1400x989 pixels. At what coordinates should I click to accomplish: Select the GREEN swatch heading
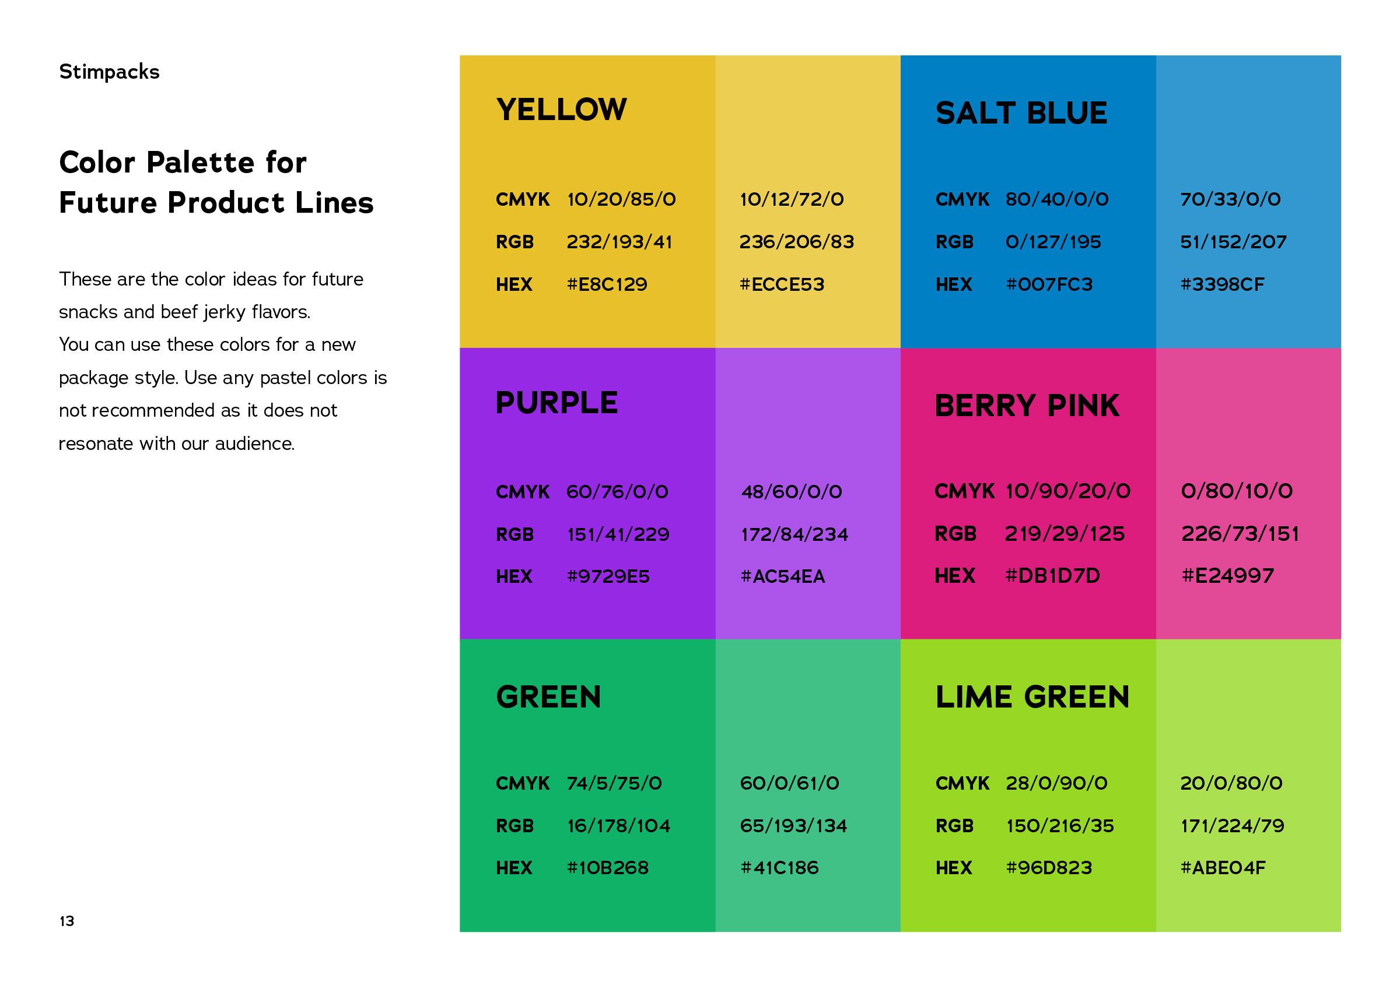tap(548, 697)
